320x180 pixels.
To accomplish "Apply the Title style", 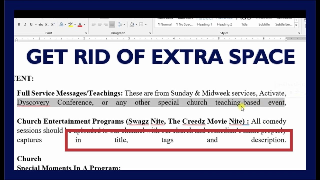I will (x=244, y=22).
